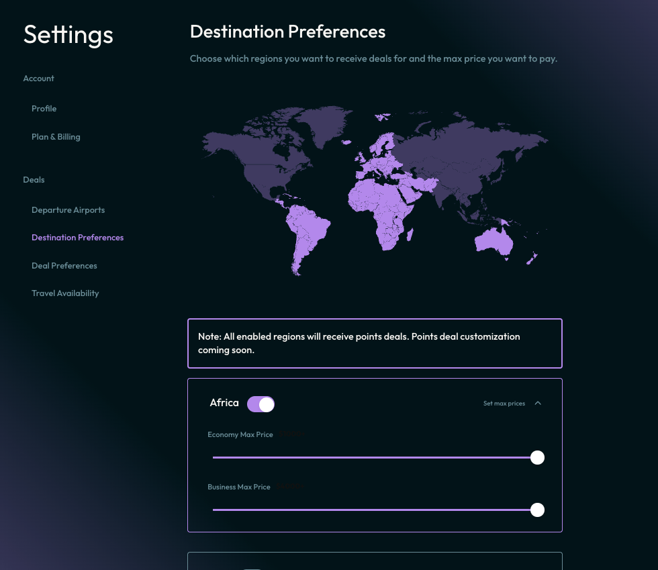Collapse Africa max prices chevron
The image size is (658, 570).
point(538,403)
